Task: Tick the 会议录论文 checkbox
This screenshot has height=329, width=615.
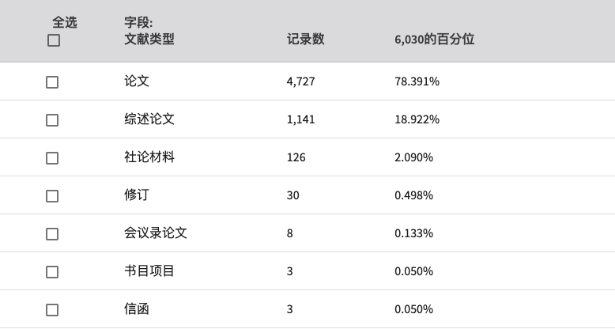Action: tap(52, 234)
